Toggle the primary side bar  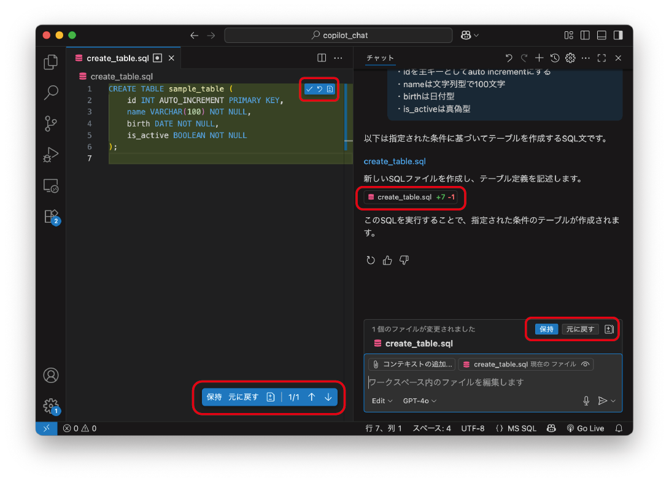pyautogui.click(x=585, y=36)
